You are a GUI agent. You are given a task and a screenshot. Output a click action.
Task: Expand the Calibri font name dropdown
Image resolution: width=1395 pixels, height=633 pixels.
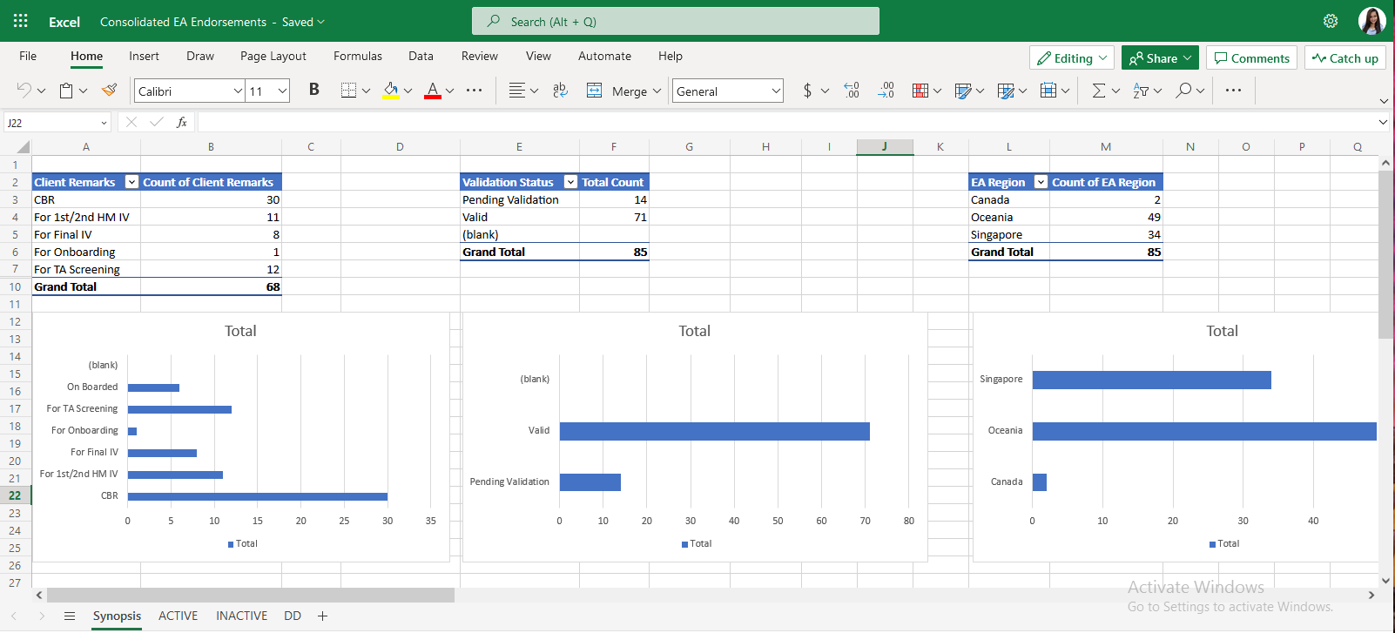pos(238,91)
